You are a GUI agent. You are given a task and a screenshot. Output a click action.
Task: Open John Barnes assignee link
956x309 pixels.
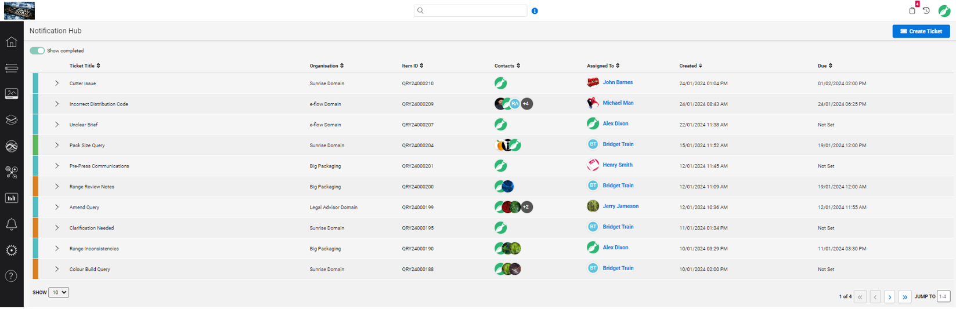[618, 82]
